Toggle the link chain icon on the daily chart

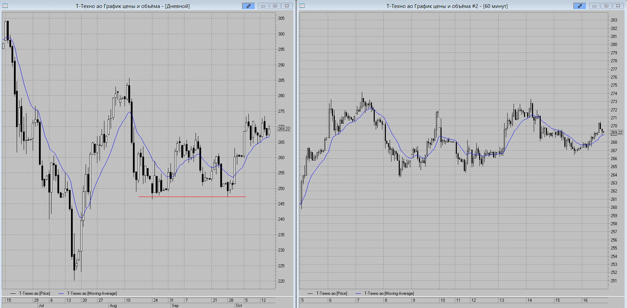(248, 6)
